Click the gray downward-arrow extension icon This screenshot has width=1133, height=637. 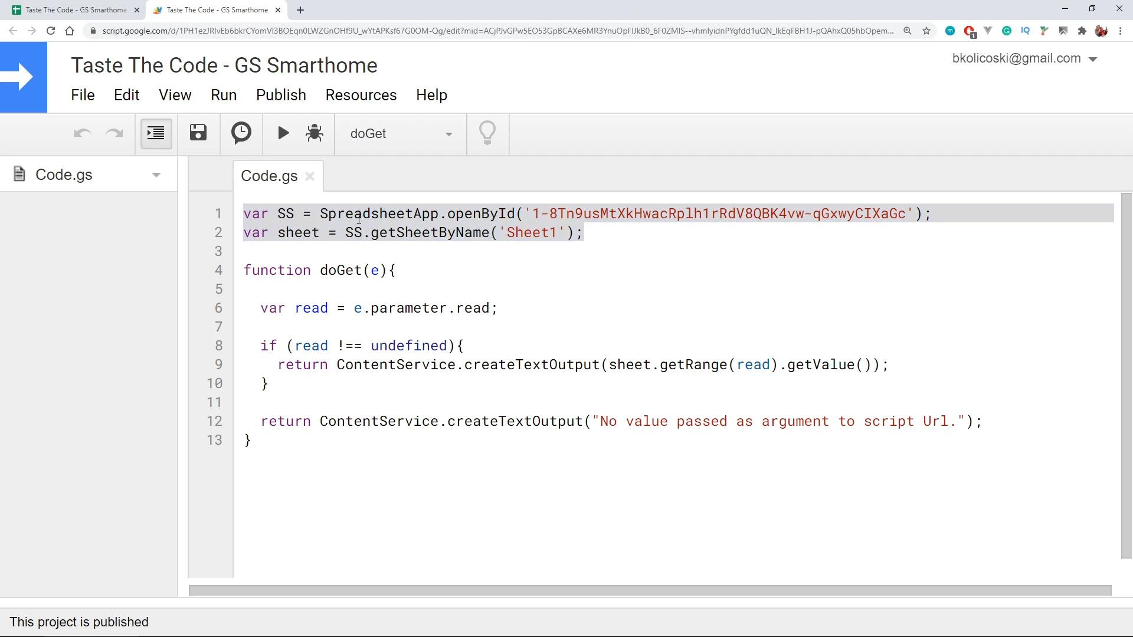point(988,31)
